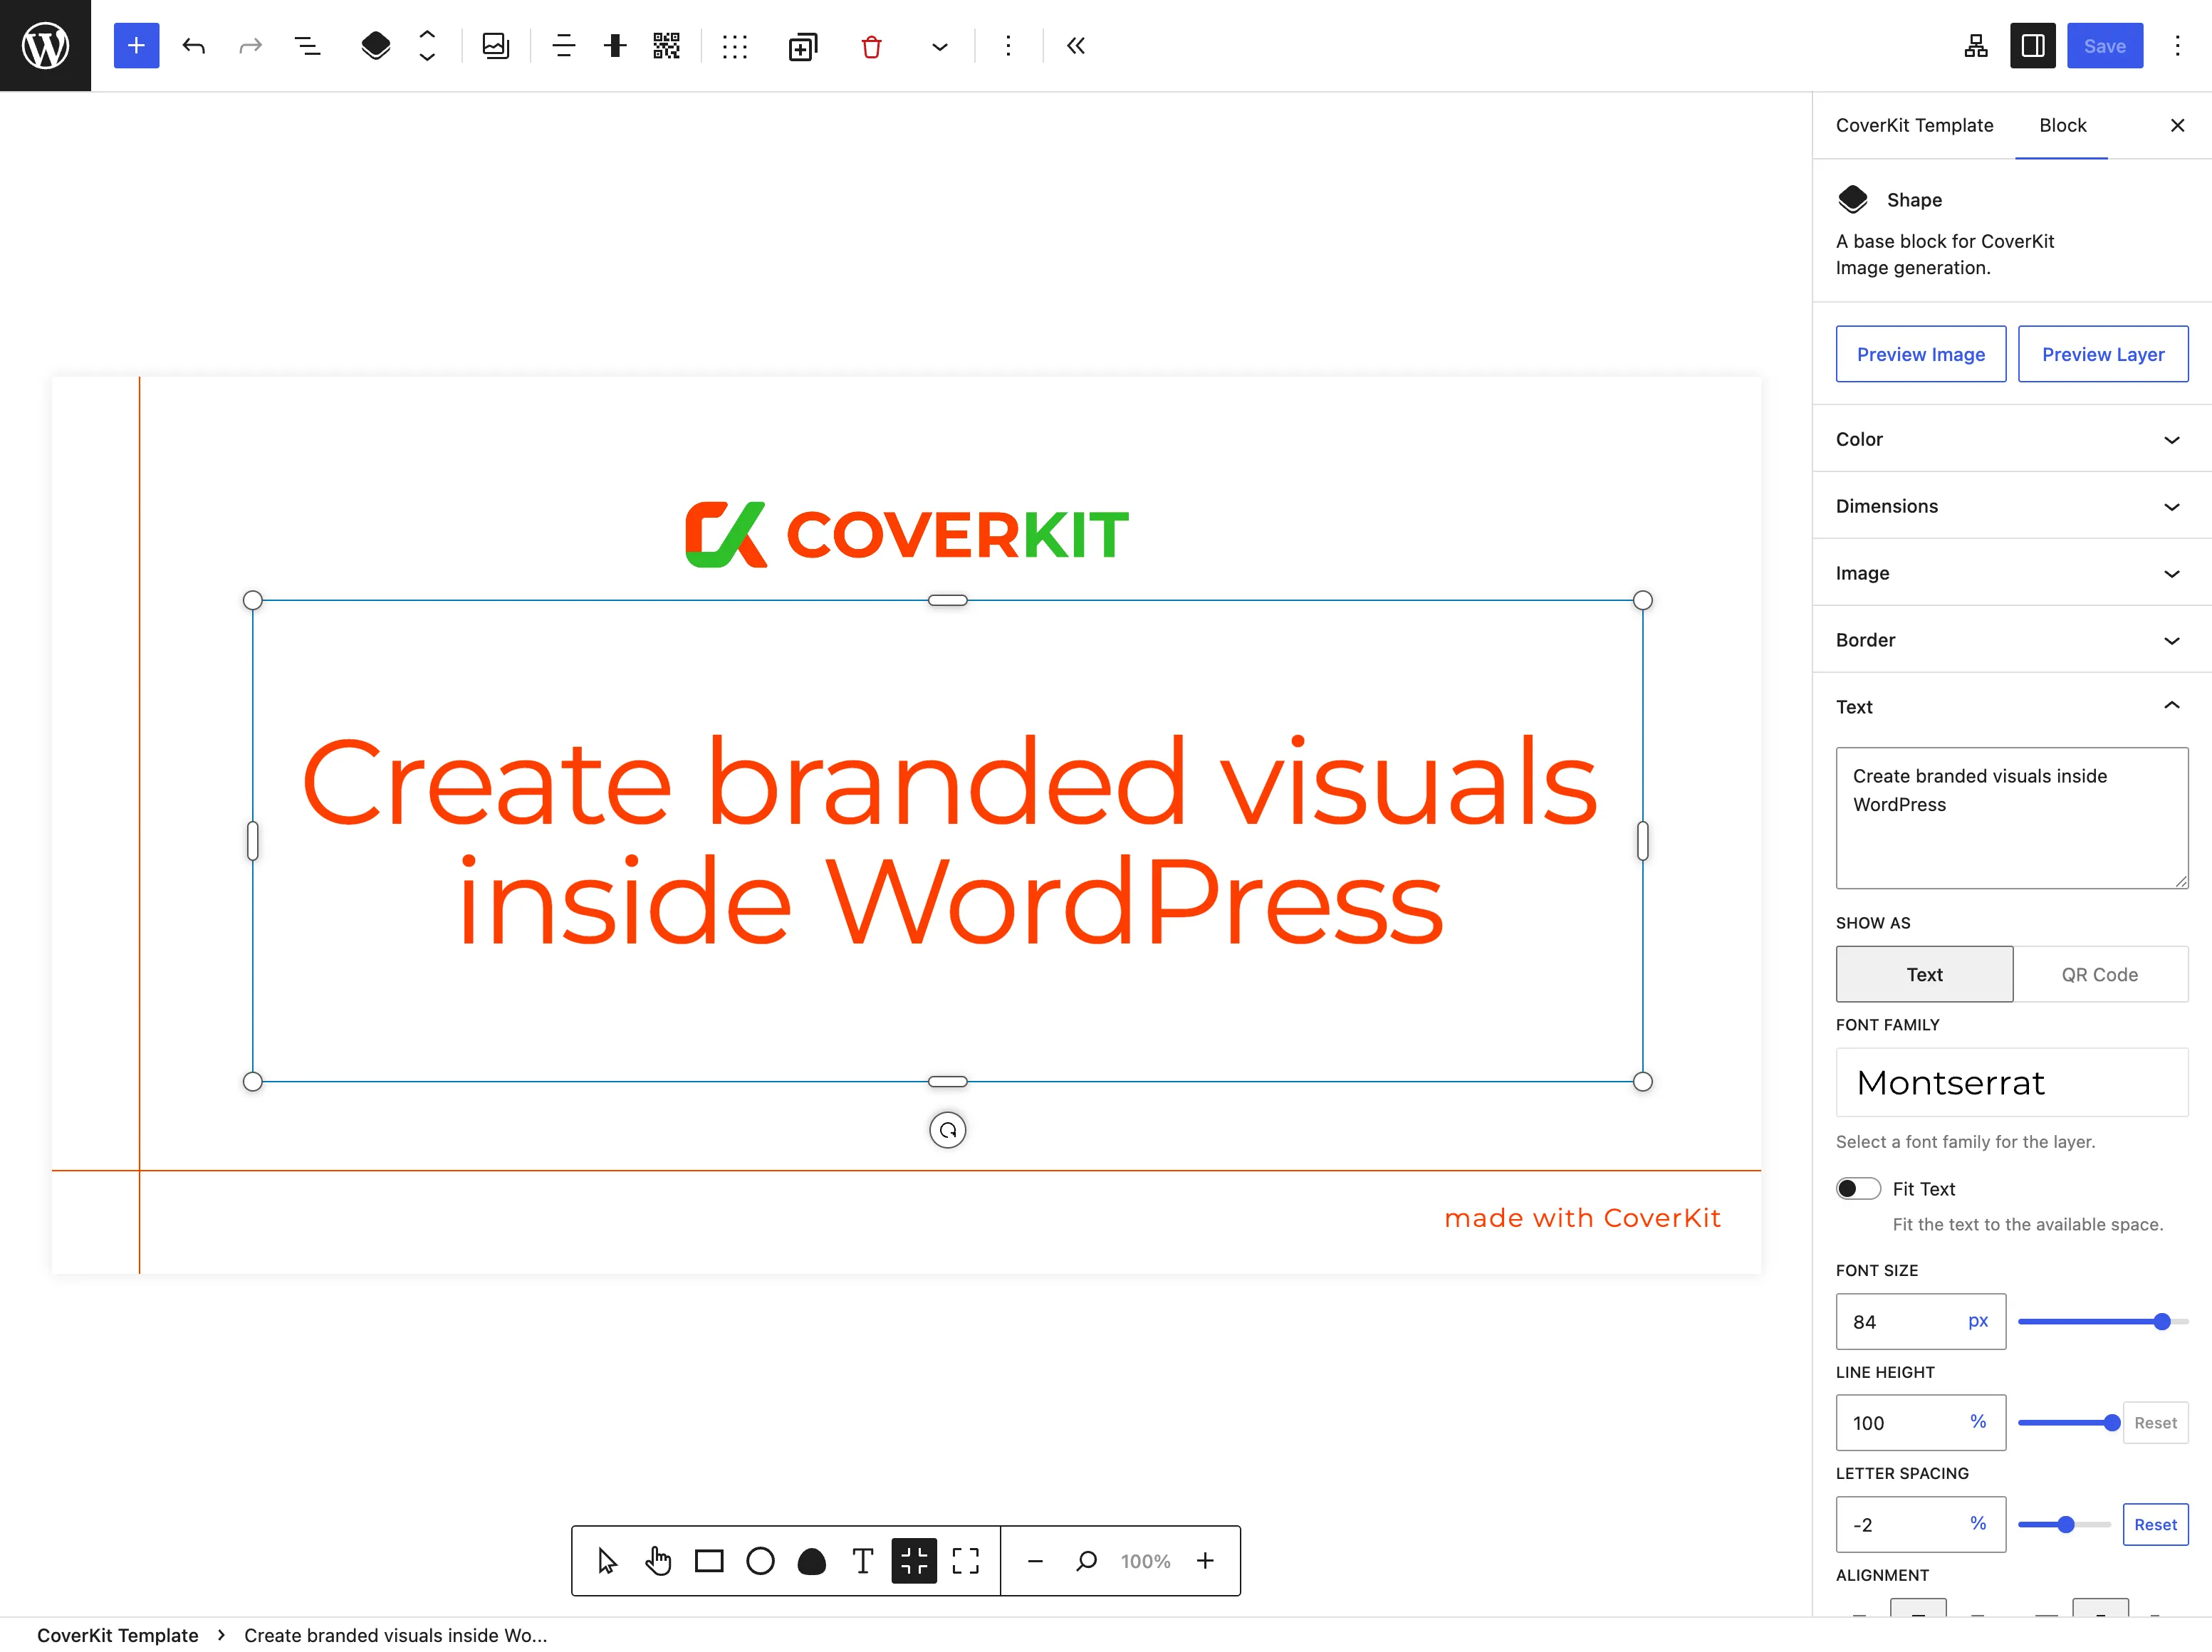Select the rectangle shape tool

pos(709,1561)
